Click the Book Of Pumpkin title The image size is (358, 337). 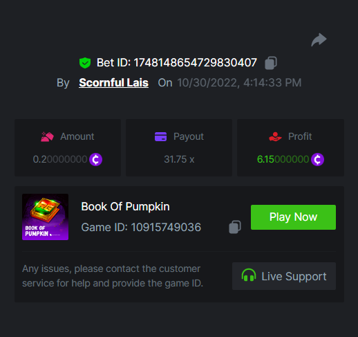pyautogui.click(x=125, y=207)
